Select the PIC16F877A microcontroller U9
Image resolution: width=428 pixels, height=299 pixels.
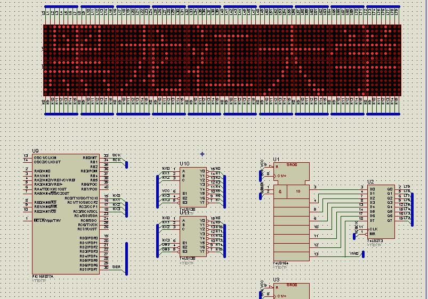[x=67, y=213]
